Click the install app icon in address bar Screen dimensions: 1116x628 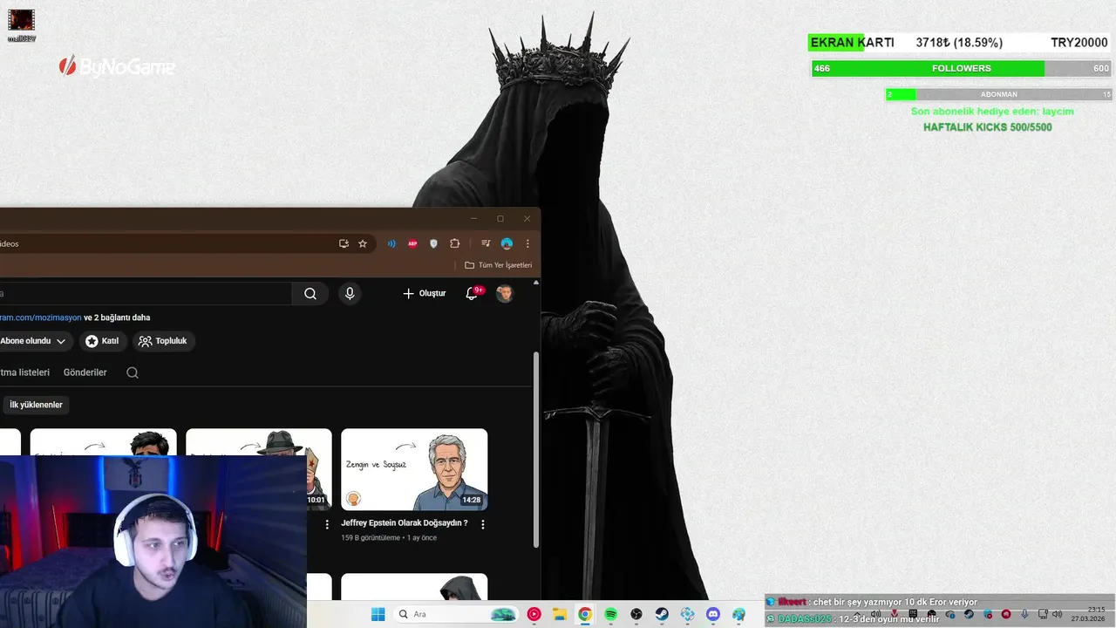coord(344,243)
